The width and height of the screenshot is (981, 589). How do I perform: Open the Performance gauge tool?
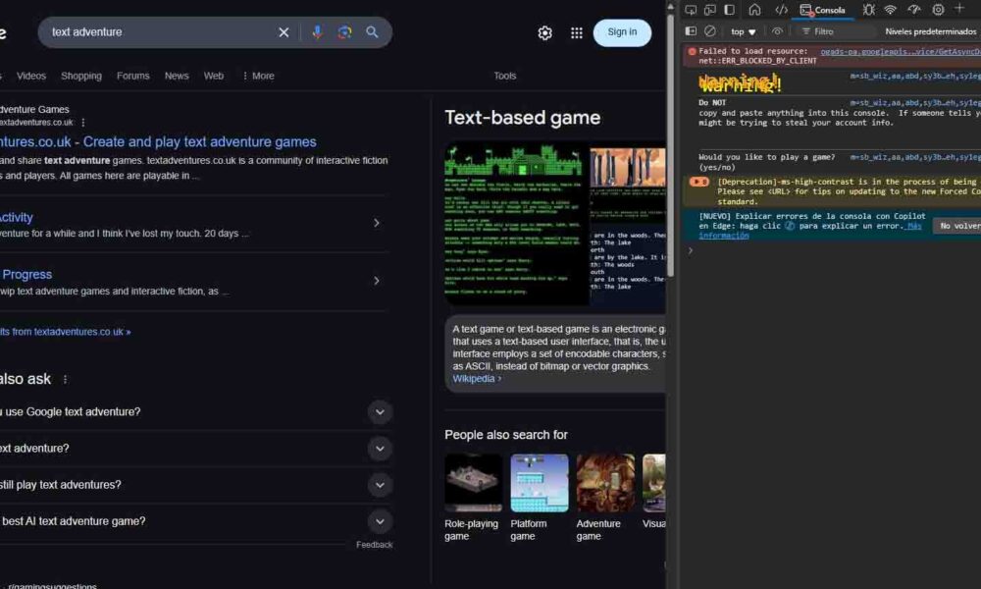pos(914,10)
